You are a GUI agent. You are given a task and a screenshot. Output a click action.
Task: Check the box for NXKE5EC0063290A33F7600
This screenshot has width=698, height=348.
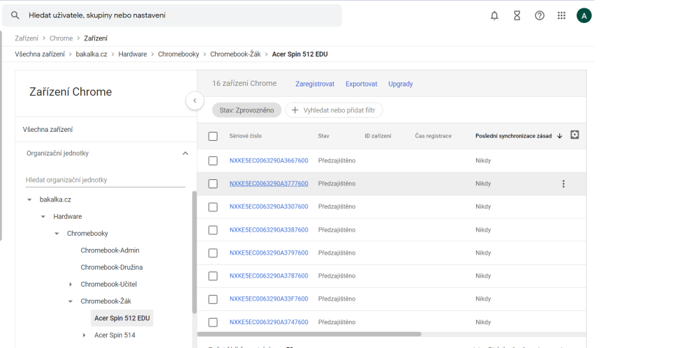click(213, 299)
